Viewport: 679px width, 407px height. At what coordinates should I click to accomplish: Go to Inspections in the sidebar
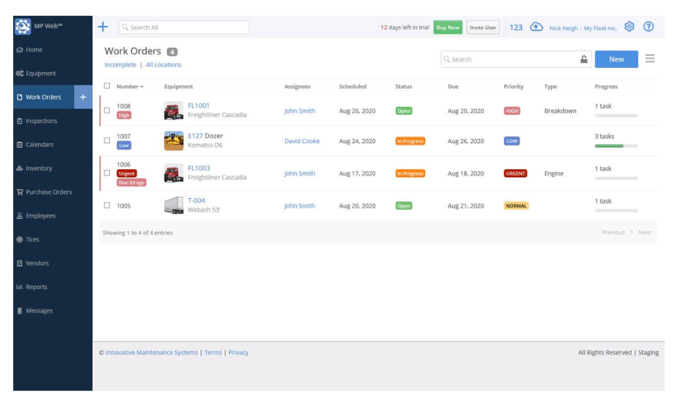[x=41, y=121]
